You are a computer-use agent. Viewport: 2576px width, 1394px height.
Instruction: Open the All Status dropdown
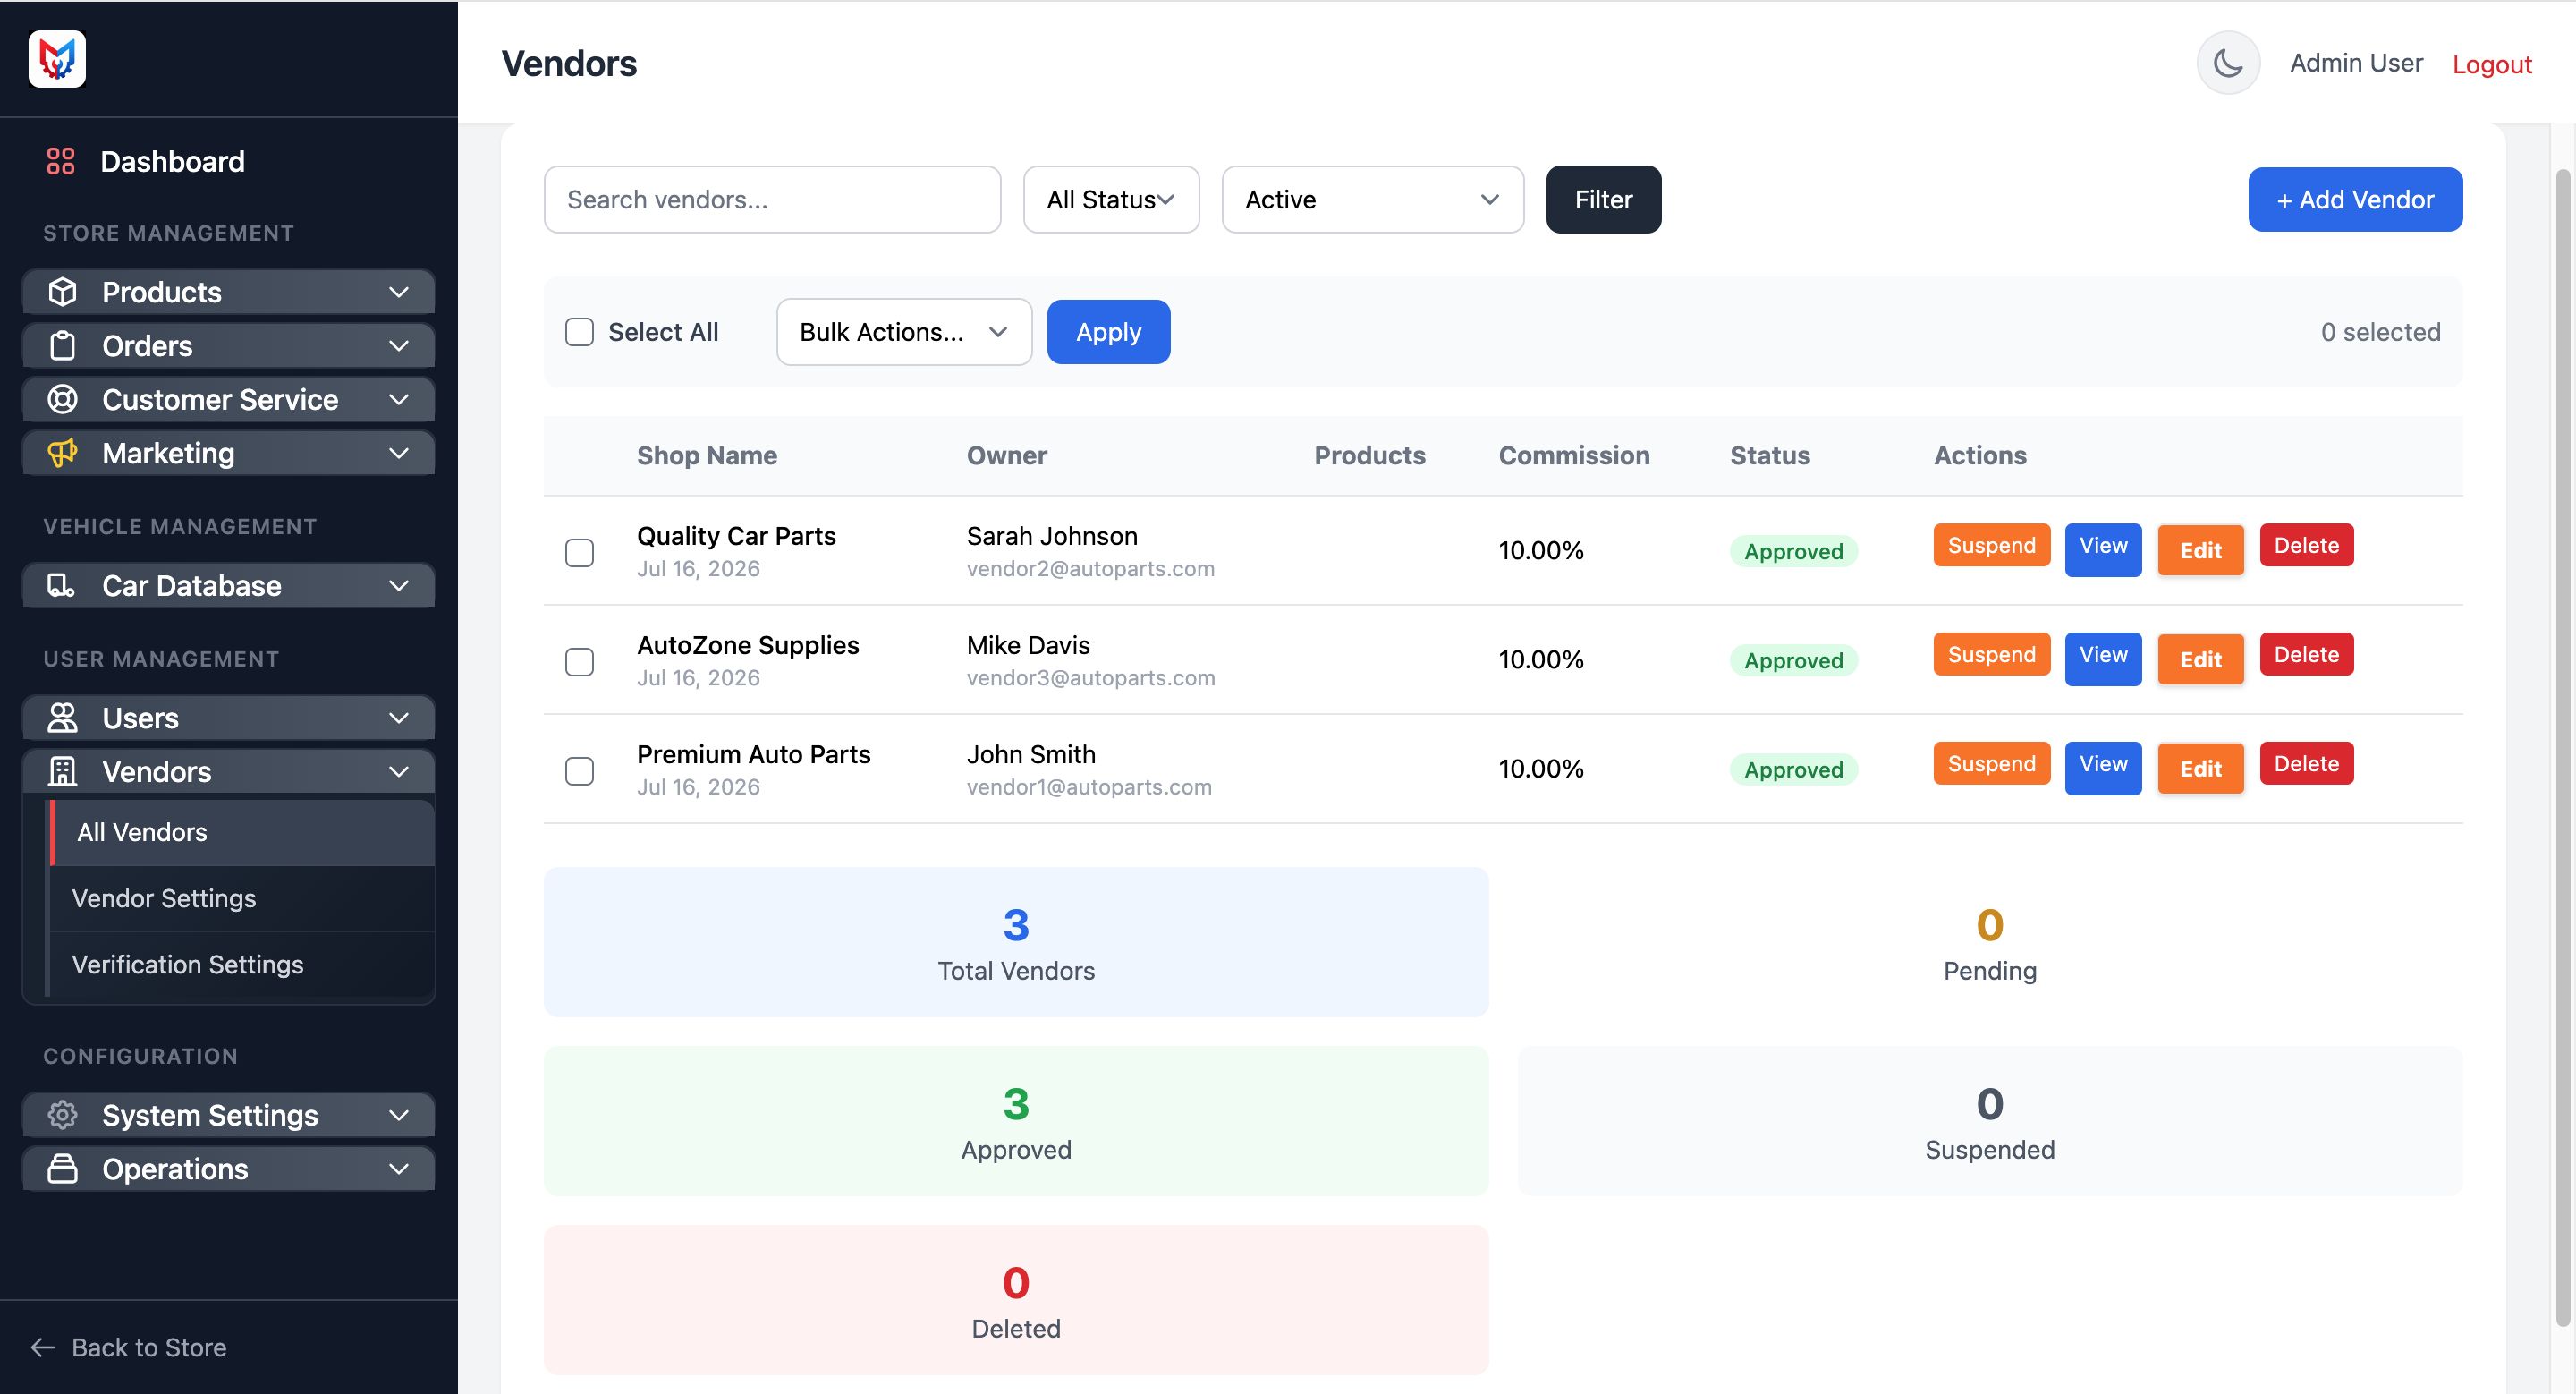[x=1111, y=199]
